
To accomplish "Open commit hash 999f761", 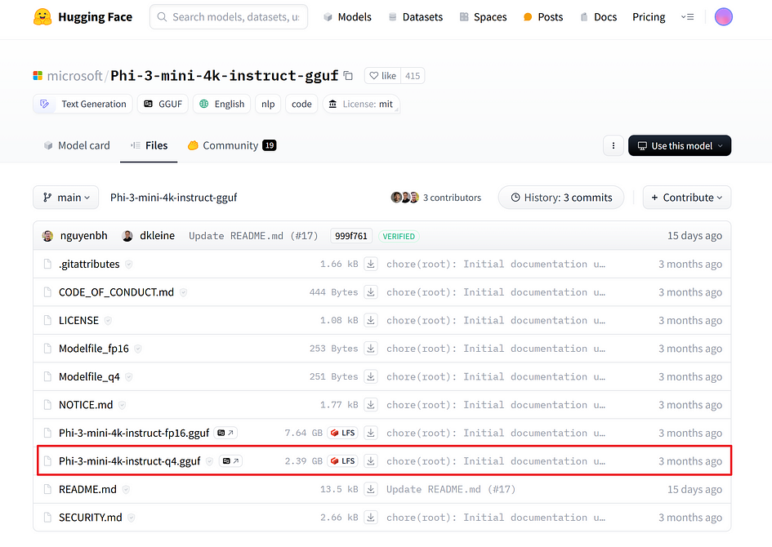I will pyautogui.click(x=351, y=236).
